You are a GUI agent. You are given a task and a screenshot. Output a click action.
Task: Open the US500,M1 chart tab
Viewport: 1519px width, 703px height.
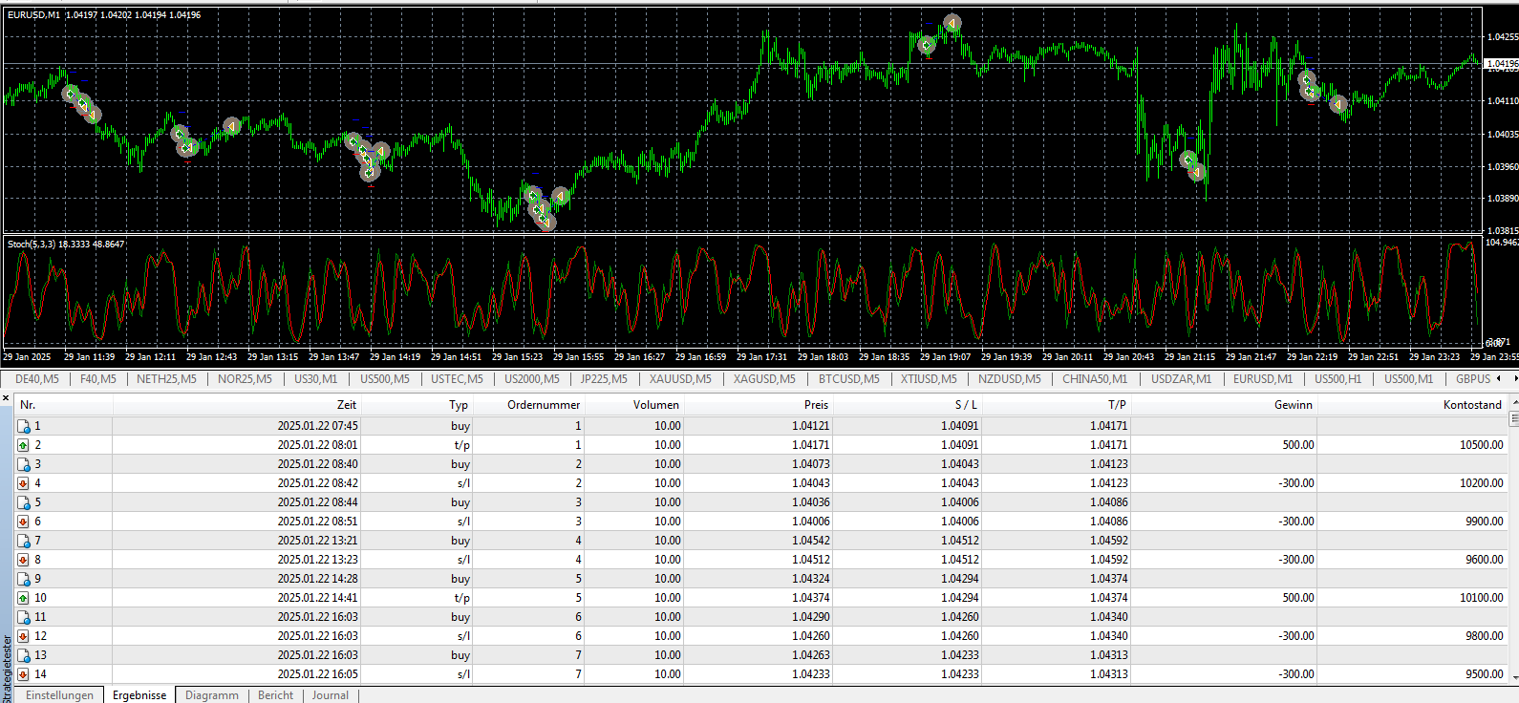pos(1409,379)
